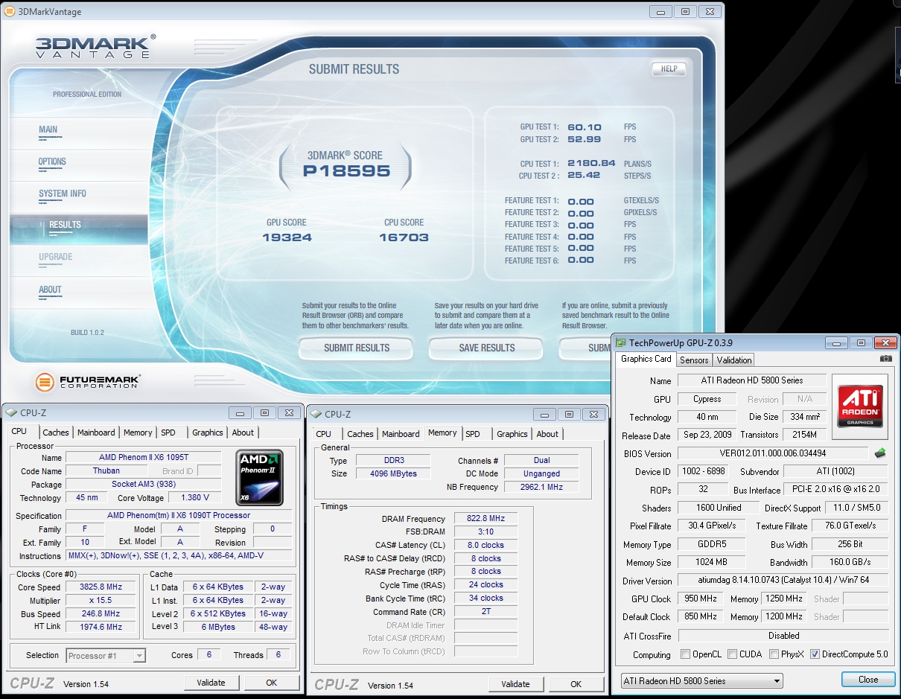This screenshot has width=901, height=699.
Task: Open System Info in 3DMark sidebar
Action: pyautogui.click(x=63, y=194)
